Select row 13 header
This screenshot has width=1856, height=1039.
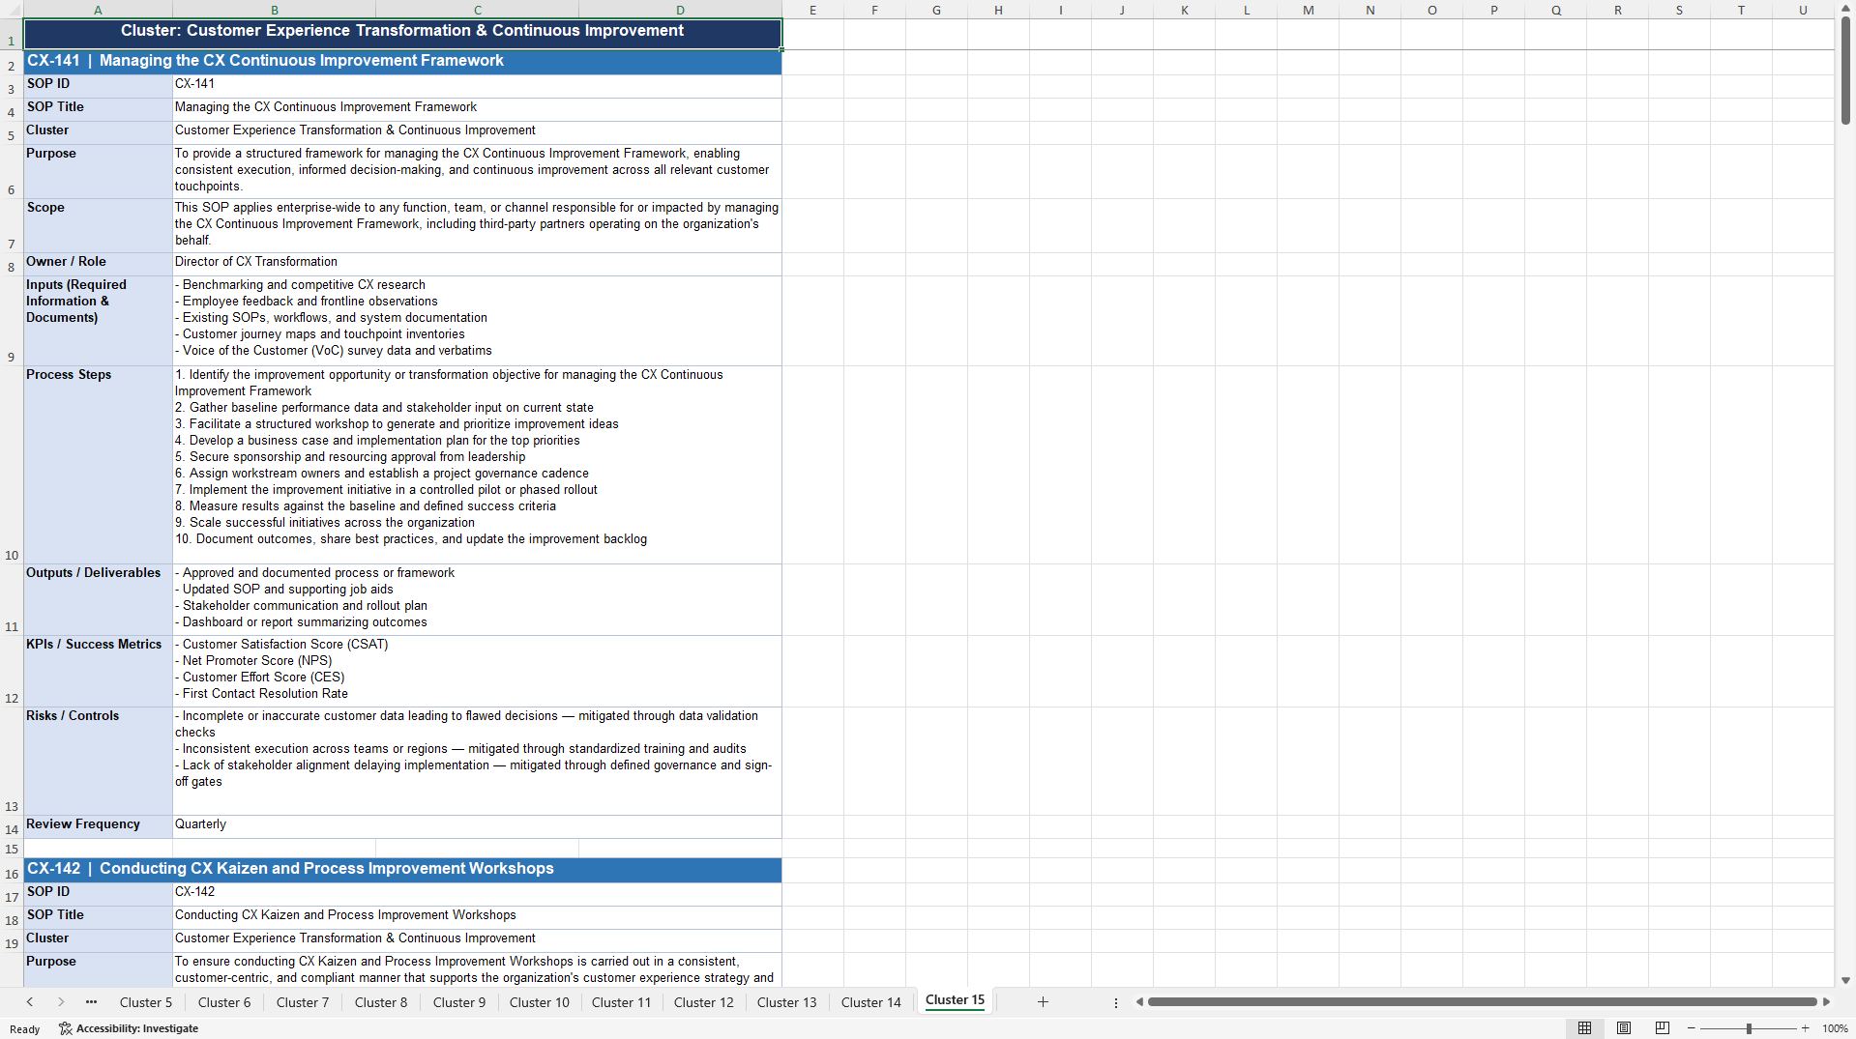(12, 762)
